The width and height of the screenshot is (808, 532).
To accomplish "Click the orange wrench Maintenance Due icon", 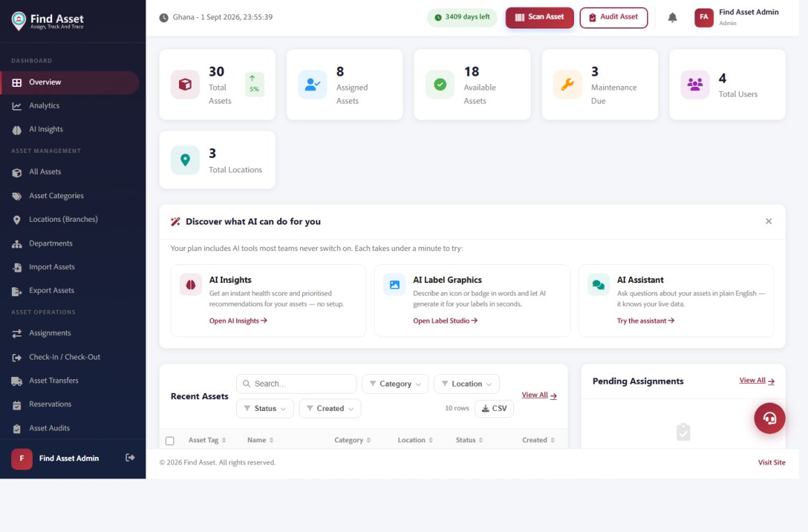I will coord(568,84).
